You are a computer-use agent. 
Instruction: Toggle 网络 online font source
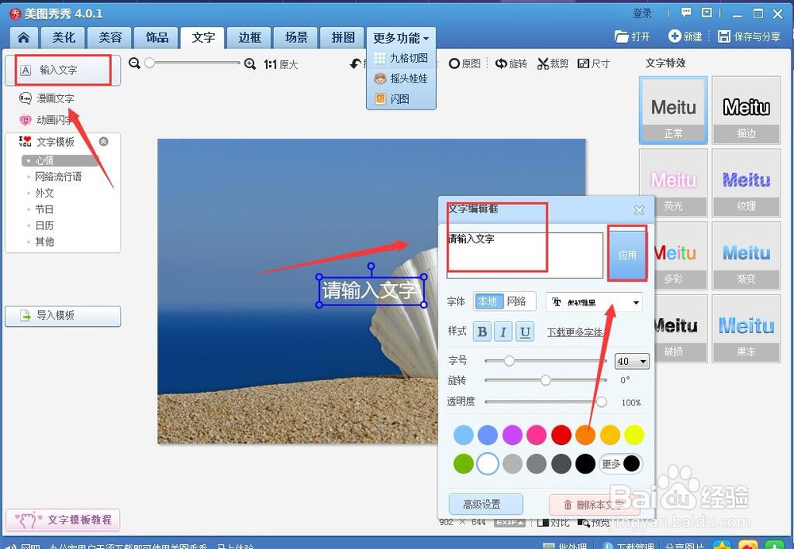tap(517, 301)
